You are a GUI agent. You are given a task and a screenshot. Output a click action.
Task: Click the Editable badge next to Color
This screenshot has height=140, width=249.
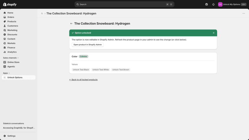click(83, 56)
